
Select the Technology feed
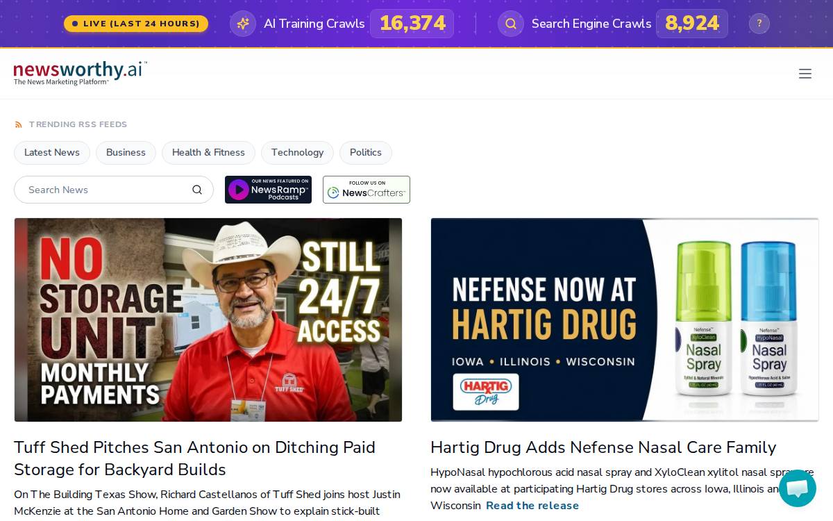click(x=297, y=153)
